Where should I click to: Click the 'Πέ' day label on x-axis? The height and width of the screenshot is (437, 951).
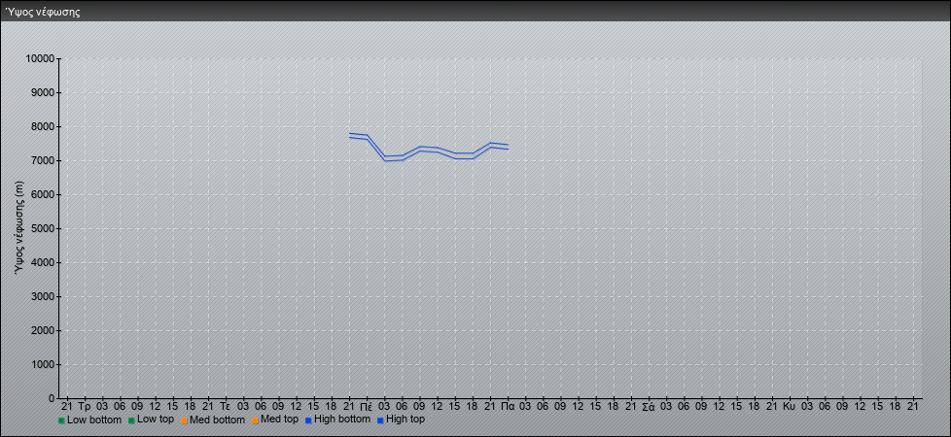367,406
